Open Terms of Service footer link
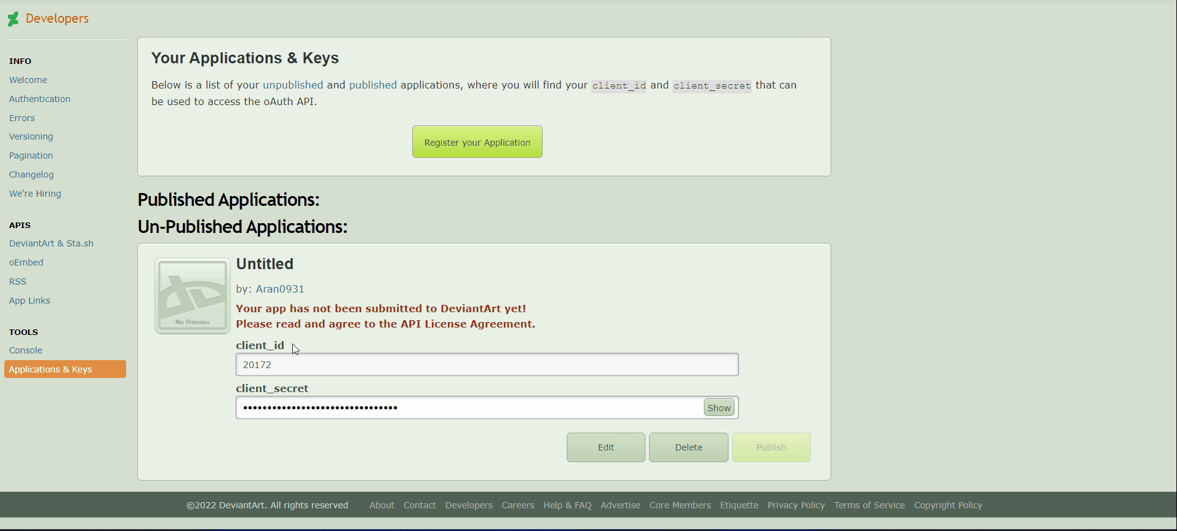The image size is (1177, 531). [869, 505]
